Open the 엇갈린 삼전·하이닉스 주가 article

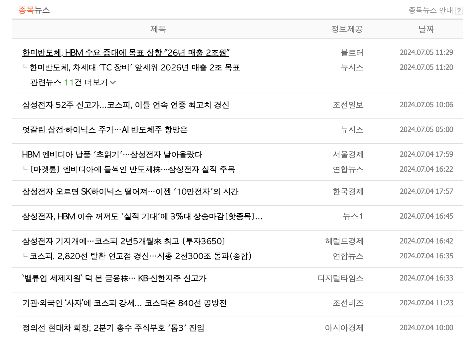[104, 130]
